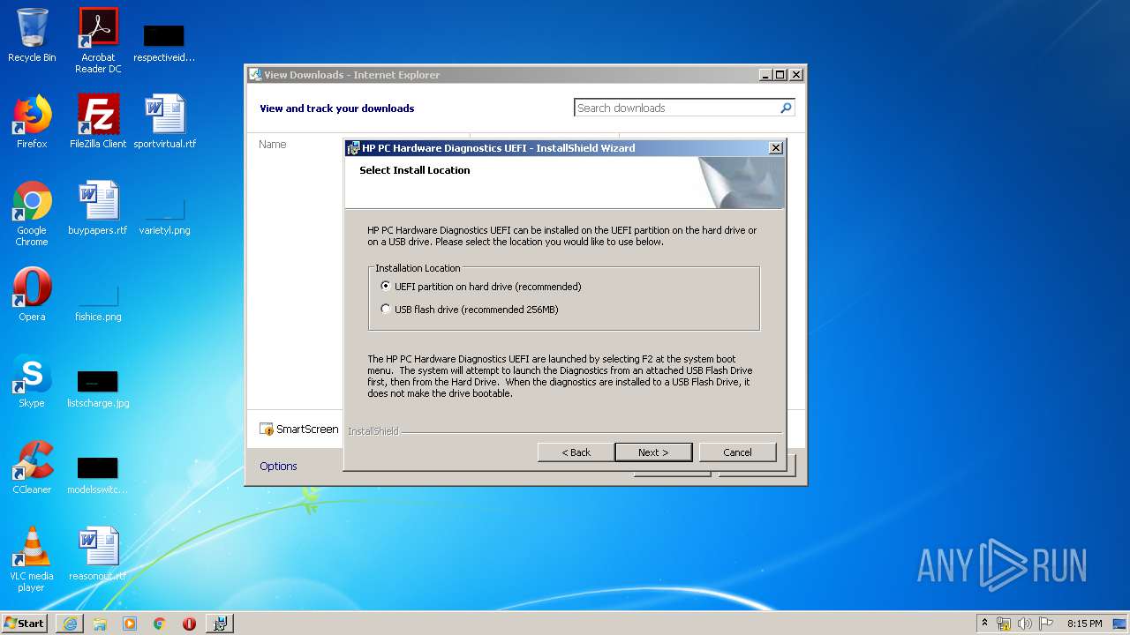This screenshot has width=1130, height=635.
Task: Open the Start menu
Action: (25, 623)
